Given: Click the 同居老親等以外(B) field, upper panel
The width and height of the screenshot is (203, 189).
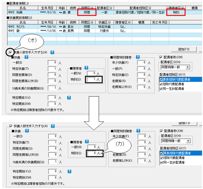Looking at the screenshot, I should tap(52, 81).
